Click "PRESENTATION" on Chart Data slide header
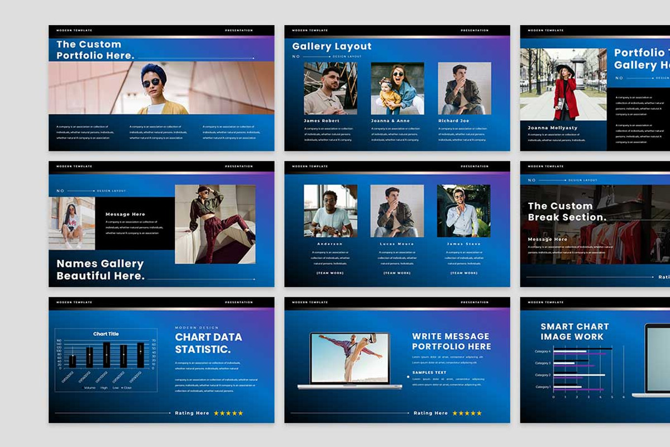This screenshot has height=447, width=670. pyautogui.click(x=239, y=302)
